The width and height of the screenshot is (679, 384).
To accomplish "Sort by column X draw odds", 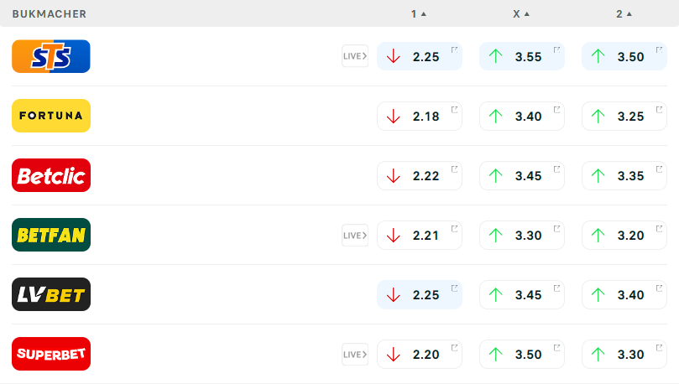I will click(520, 13).
